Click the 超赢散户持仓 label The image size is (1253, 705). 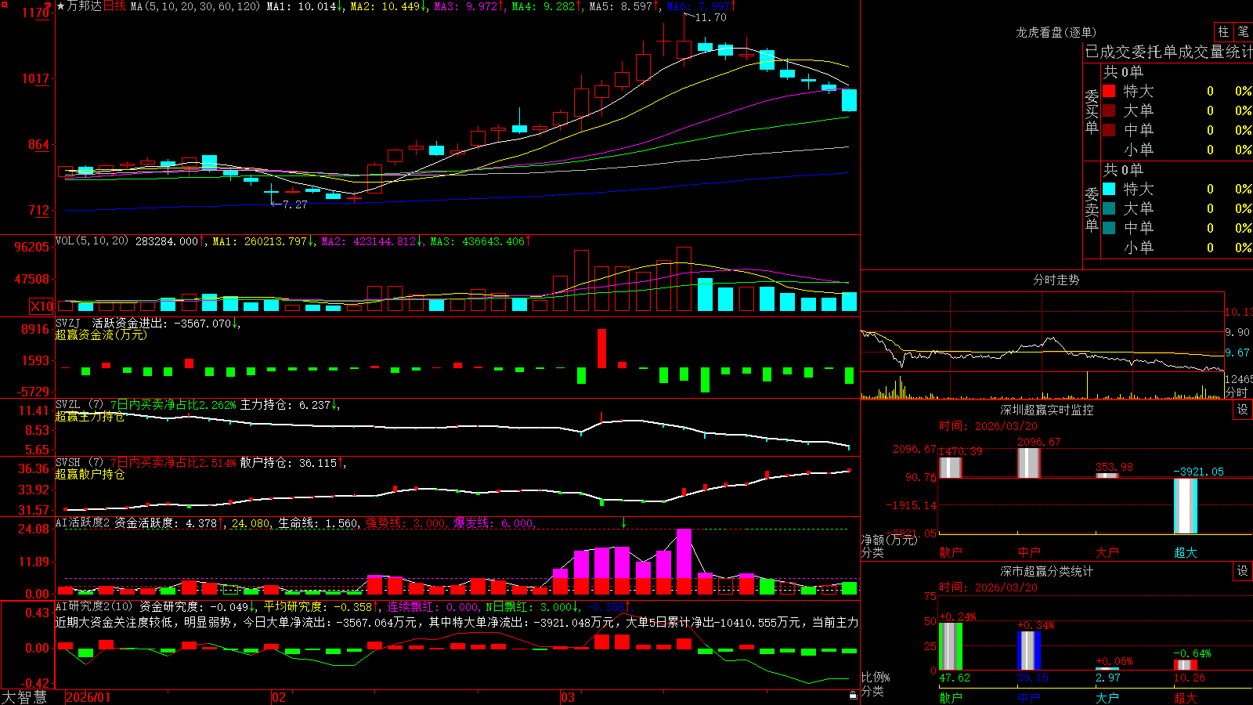90,474
